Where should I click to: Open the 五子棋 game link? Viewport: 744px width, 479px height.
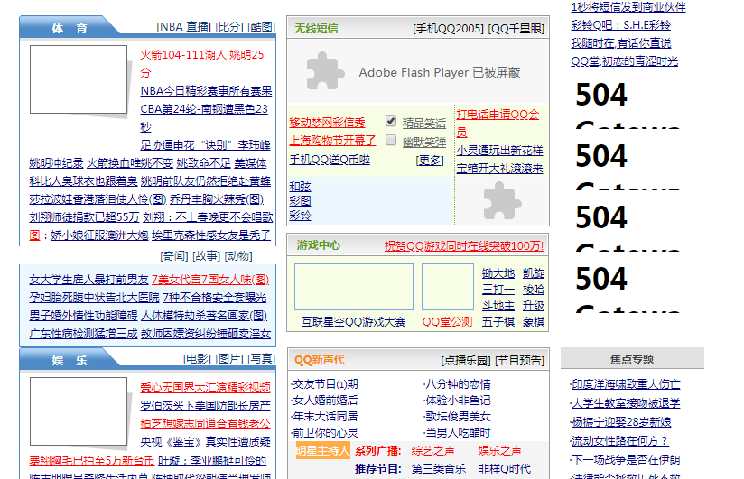[x=498, y=323]
